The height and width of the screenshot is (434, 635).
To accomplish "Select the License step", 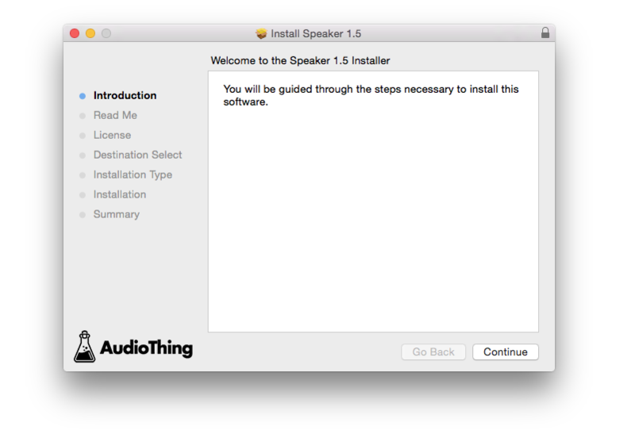I will (112, 135).
